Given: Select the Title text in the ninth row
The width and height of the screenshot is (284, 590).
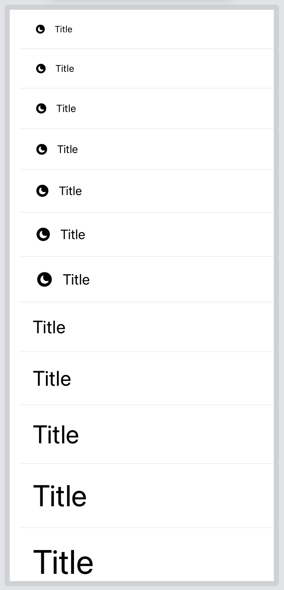Looking at the screenshot, I should pos(52,378).
